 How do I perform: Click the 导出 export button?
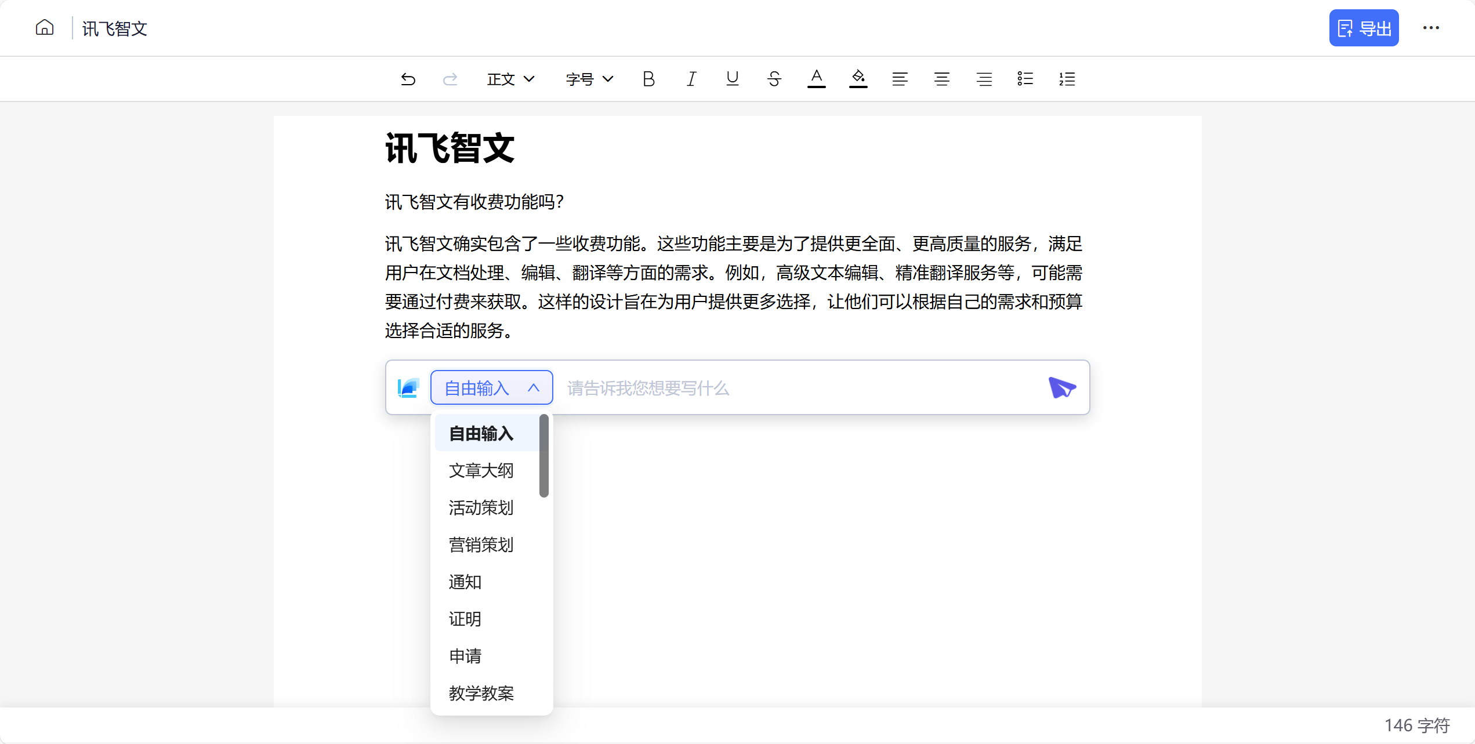1364,28
